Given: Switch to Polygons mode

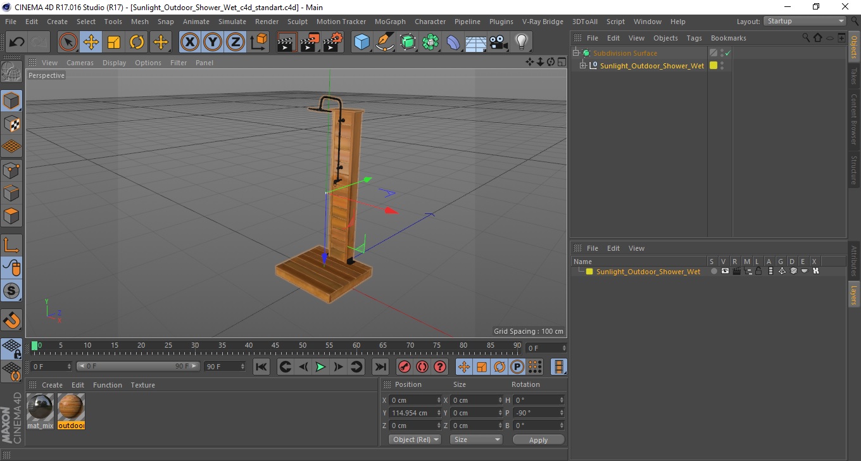Looking at the screenshot, I should pos(11,215).
